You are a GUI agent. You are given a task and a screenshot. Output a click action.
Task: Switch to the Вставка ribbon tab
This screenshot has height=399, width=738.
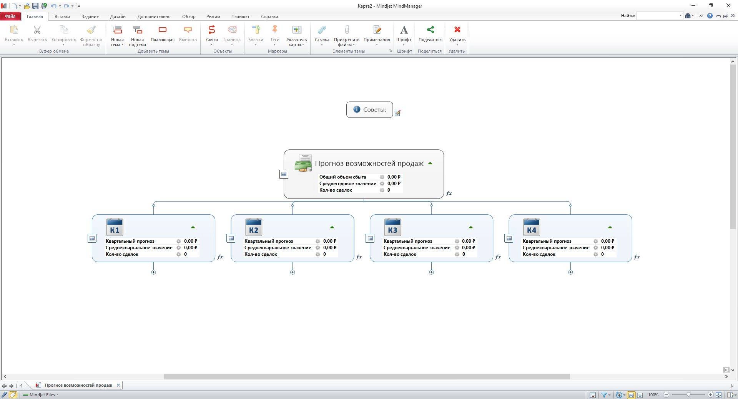pos(62,17)
